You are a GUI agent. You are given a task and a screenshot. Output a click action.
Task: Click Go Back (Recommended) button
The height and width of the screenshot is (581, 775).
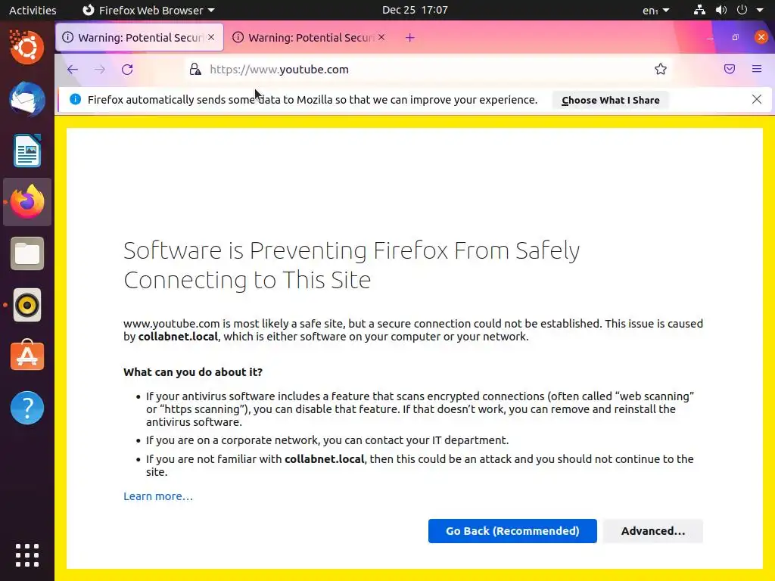(x=512, y=531)
